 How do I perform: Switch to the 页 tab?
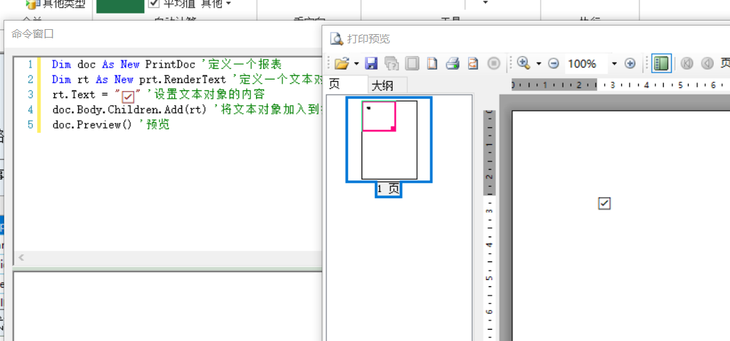(334, 85)
